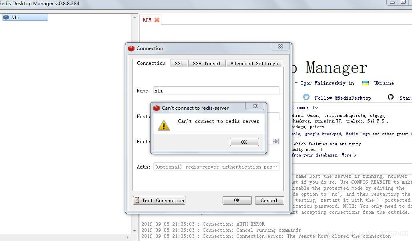Open the SSH Tunnel tab
The image size is (412, 241).
pyautogui.click(x=207, y=64)
